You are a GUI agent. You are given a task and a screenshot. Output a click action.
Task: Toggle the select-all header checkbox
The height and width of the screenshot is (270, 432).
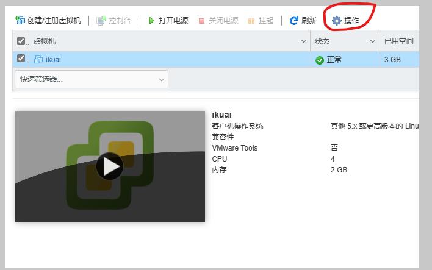click(21, 41)
